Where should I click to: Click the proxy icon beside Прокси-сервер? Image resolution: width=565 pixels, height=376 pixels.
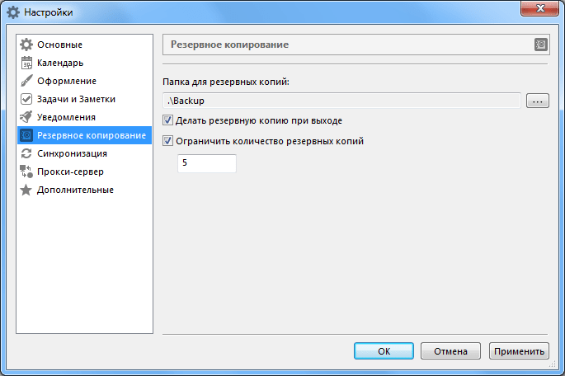26,172
